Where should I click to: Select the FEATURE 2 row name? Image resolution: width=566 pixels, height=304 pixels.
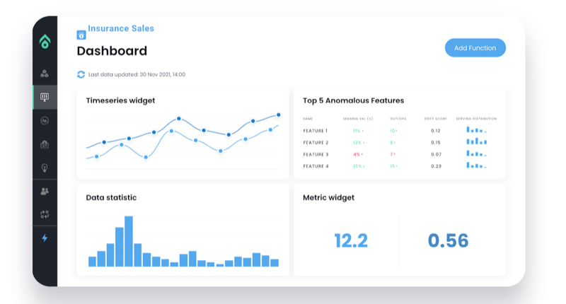point(316,143)
